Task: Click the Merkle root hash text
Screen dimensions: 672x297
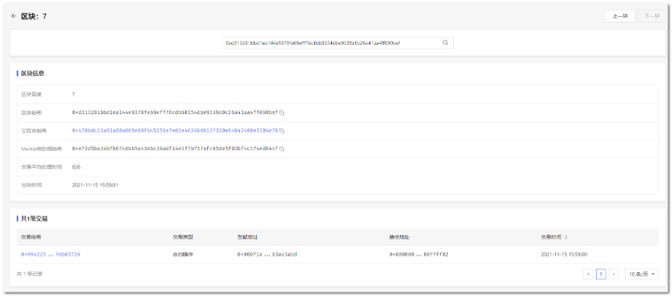Action: coord(175,149)
